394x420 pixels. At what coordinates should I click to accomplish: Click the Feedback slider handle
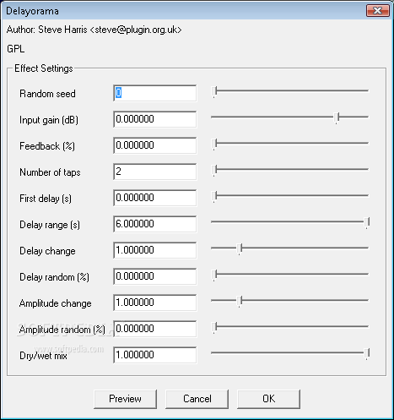pos(214,145)
